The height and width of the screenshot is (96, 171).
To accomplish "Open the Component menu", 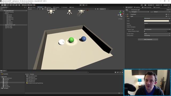I will (18, 3).
